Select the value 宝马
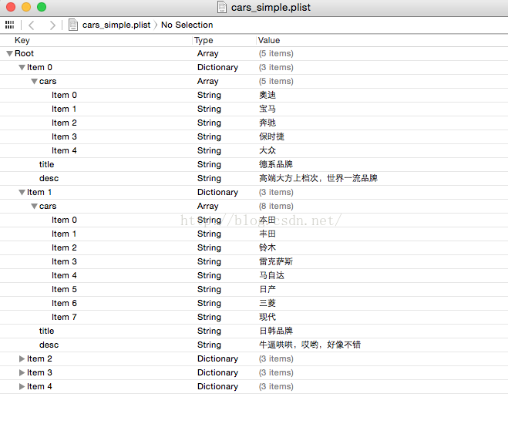Screen dimensions: 508x424 [267, 109]
